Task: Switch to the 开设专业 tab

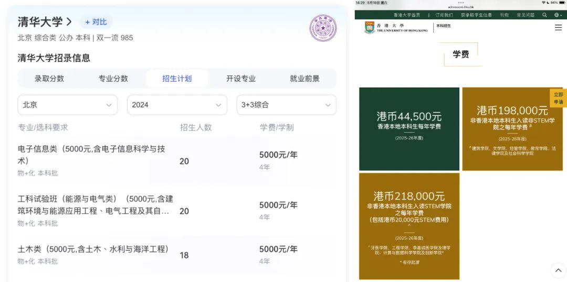Action: point(241,79)
